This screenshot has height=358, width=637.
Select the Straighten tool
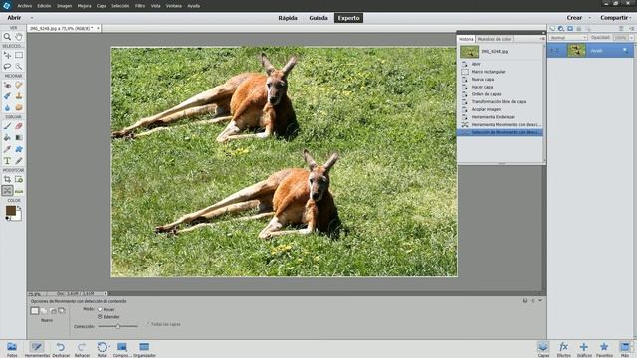19,190
